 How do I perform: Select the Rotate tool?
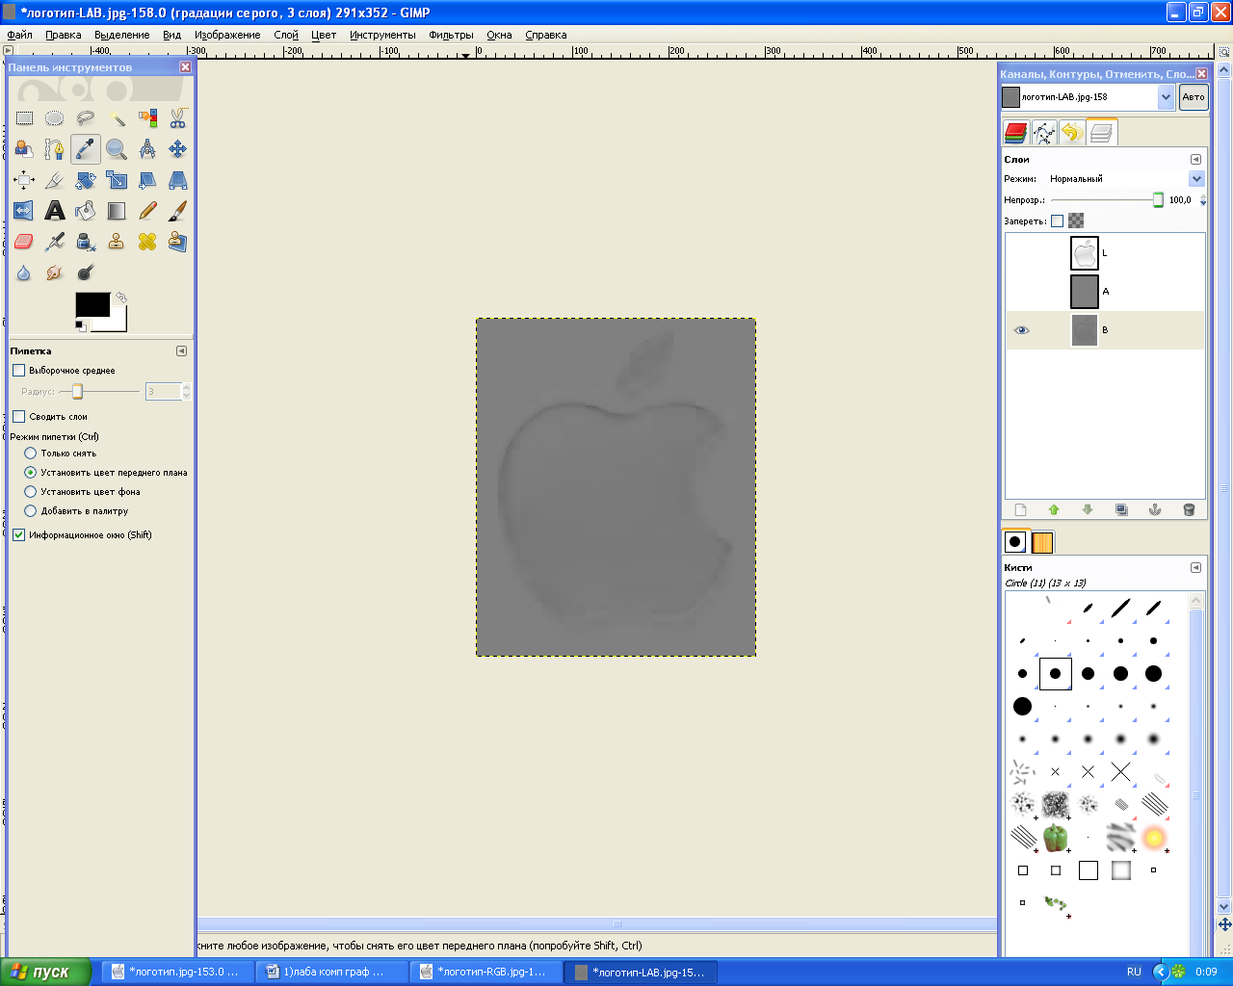pos(86,180)
